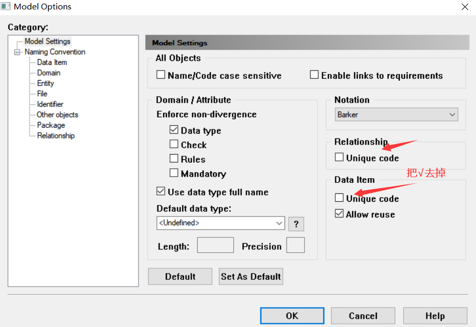The image size is (476, 327).
Task: Open the Default data type combo box
Action: click(x=221, y=223)
